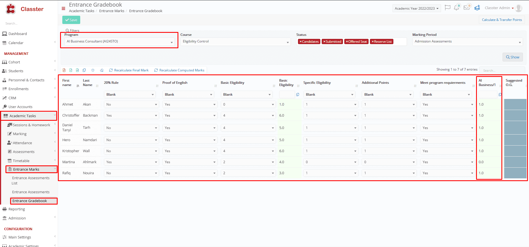529x247 pixels.
Task: Click Recalculate Computed Marks
Action: (x=179, y=70)
